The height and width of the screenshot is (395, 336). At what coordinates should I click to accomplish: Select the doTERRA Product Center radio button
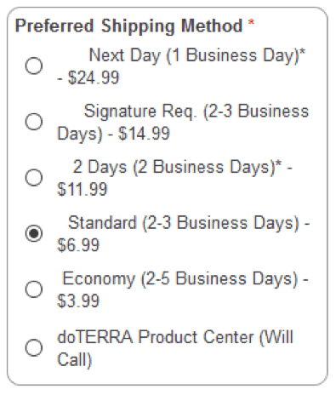34,348
